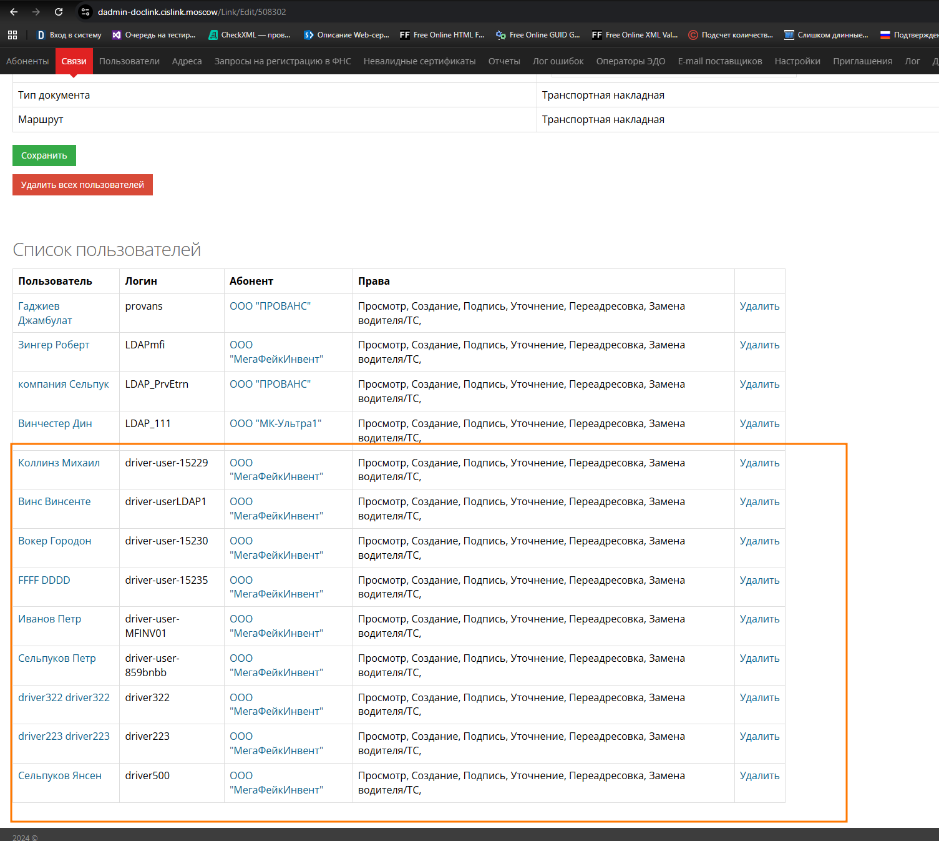Open user link 'driver223 driver223'
This screenshot has height=841, width=939.
pyautogui.click(x=64, y=736)
